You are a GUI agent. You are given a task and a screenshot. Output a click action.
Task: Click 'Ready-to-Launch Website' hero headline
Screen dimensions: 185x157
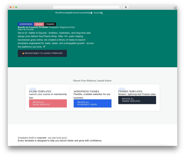(33, 27)
